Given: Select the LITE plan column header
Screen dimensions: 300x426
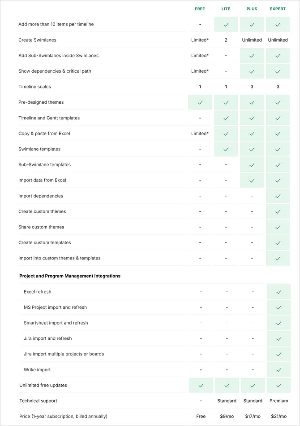Looking at the screenshot, I should [x=226, y=9].
